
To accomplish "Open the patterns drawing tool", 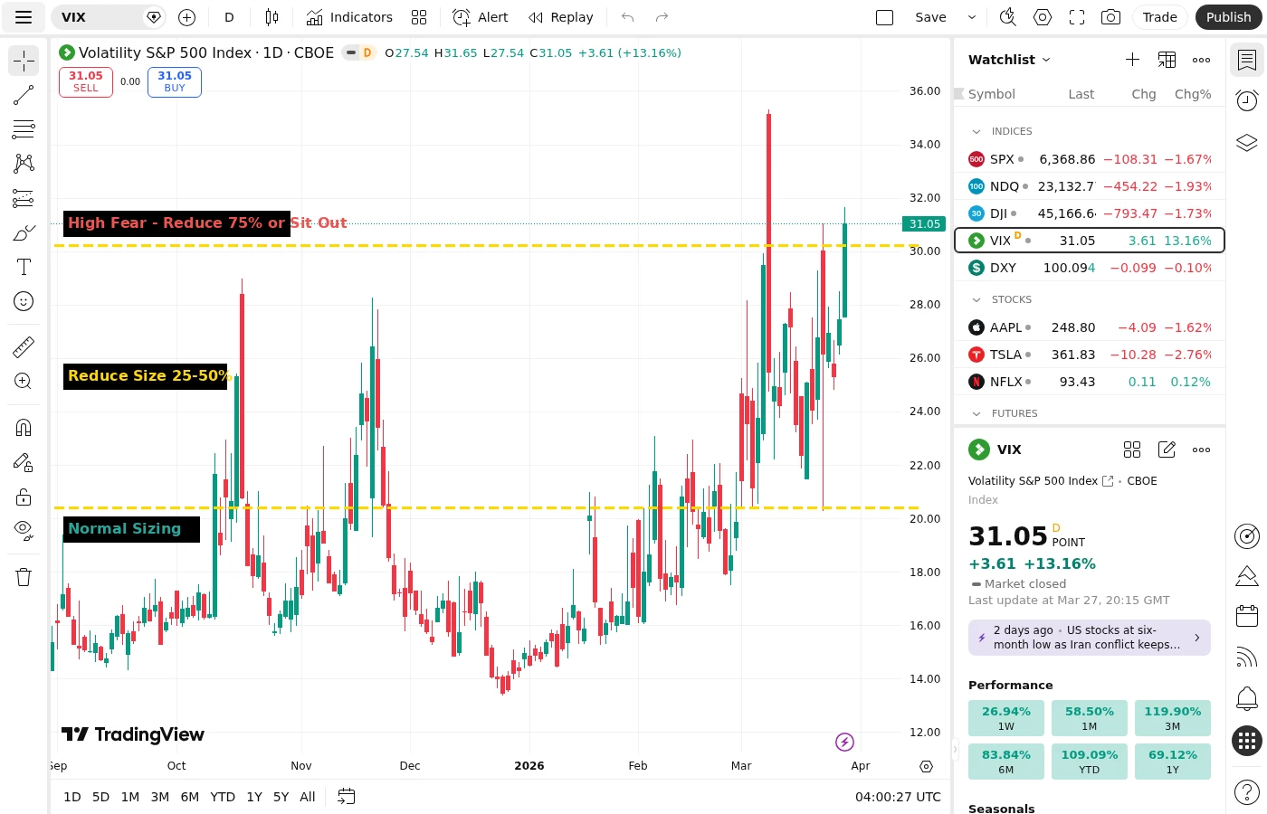I will pos(24,164).
